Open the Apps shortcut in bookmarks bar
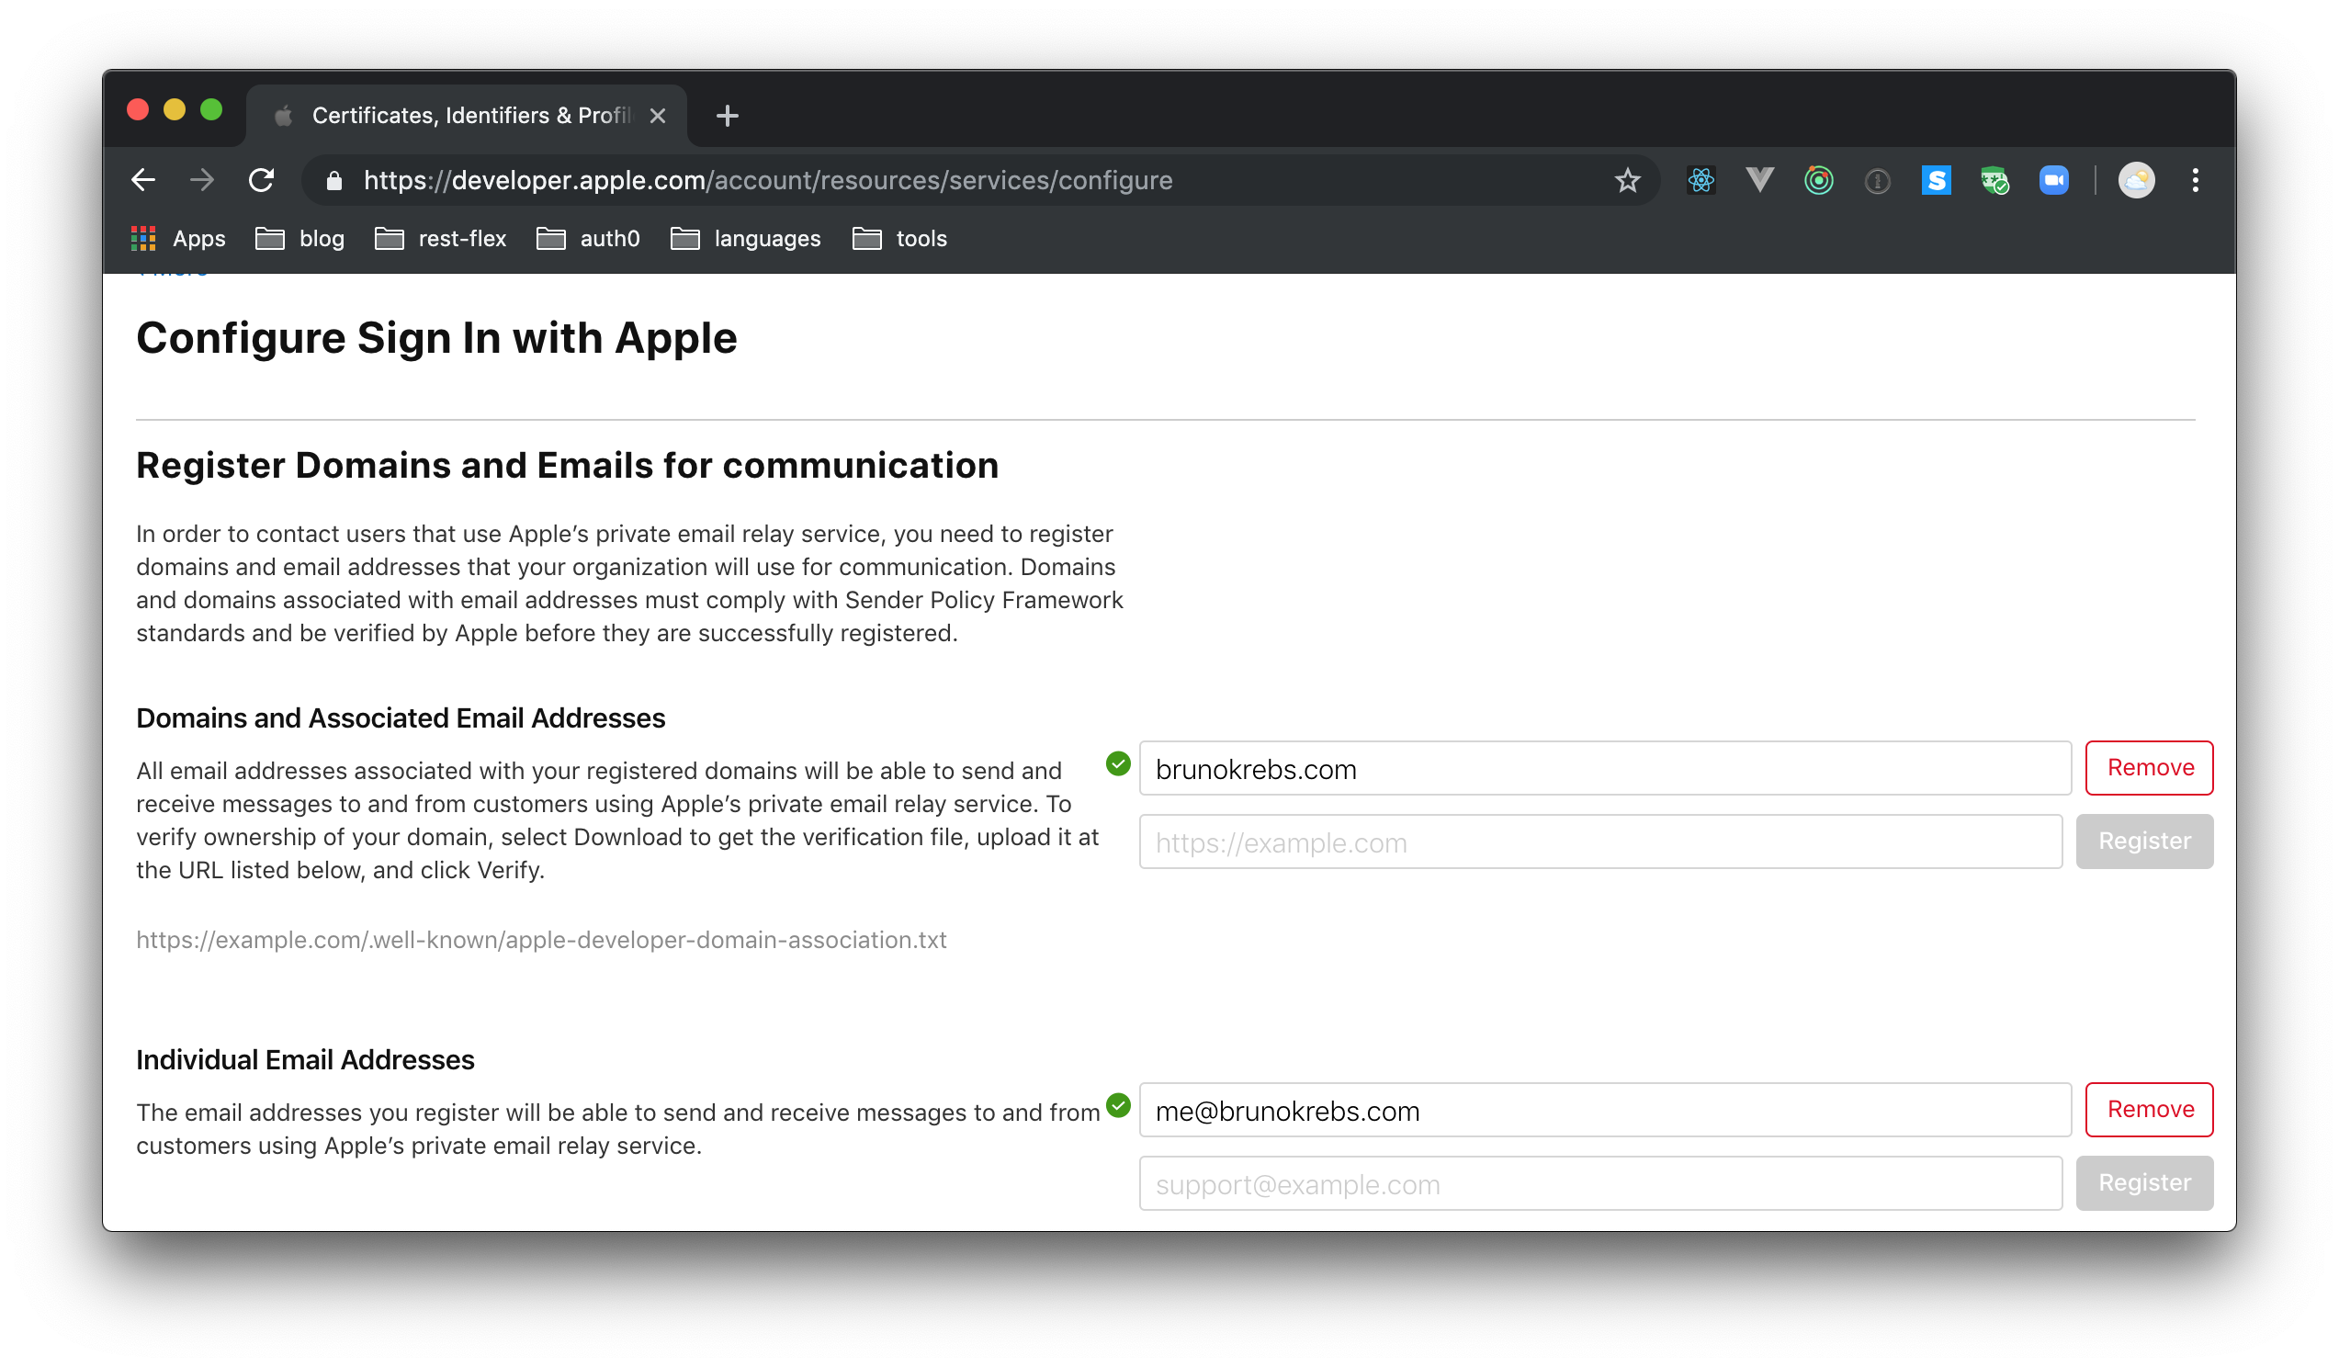 click(x=178, y=239)
